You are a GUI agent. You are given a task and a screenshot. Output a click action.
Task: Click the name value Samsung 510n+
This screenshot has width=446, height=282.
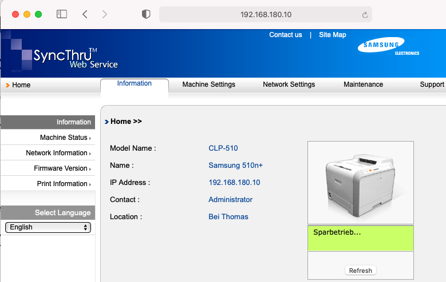(235, 166)
